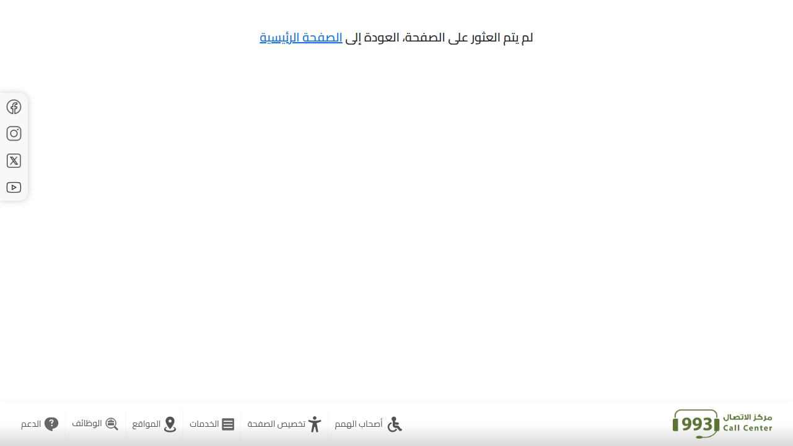
Task: Click the location pin icon
Action: 170,424
